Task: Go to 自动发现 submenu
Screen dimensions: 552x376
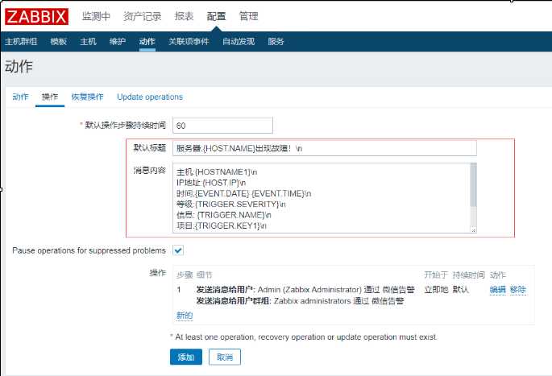Action: click(x=239, y=42)
